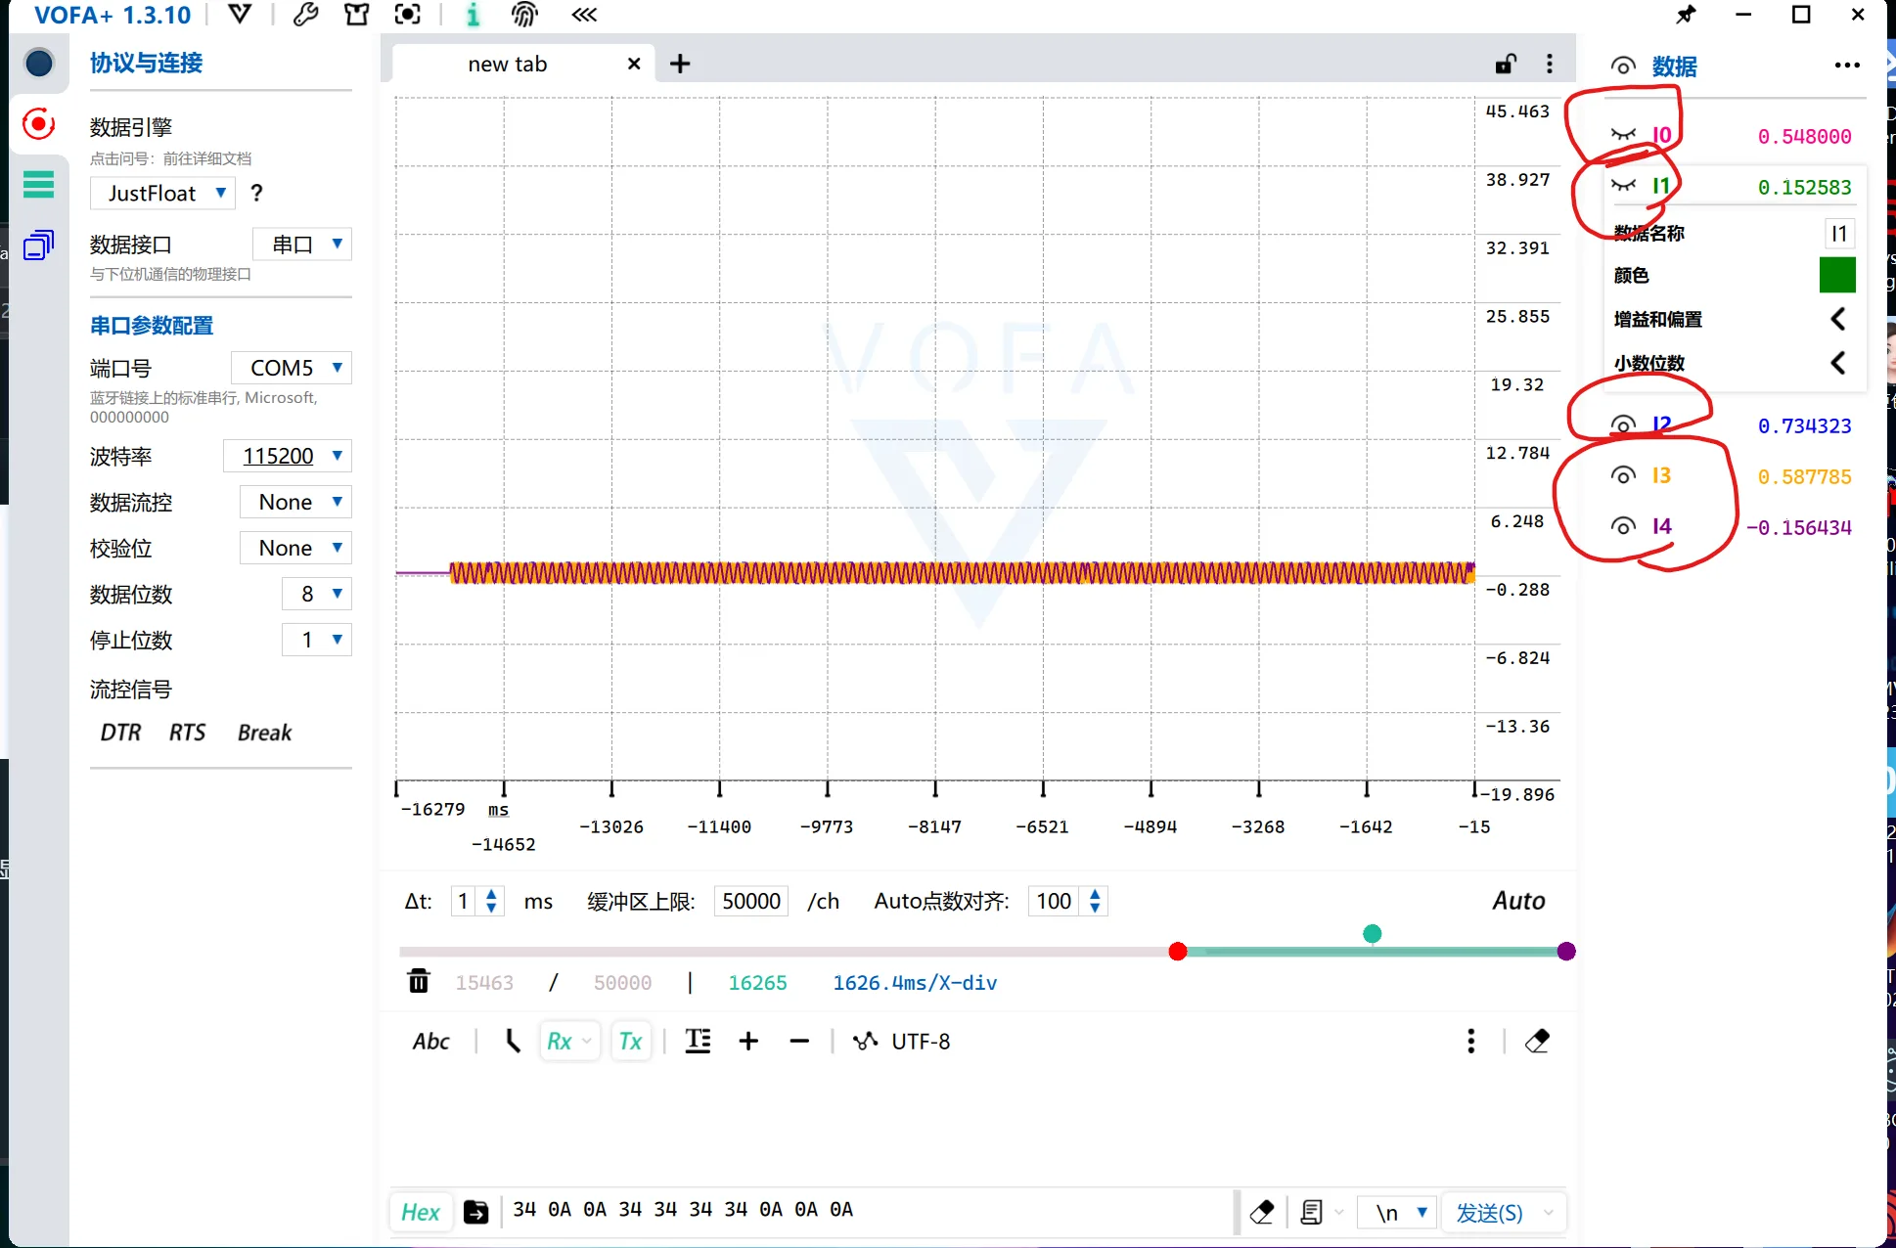Toggle the DTR flow control signal
Viewport: 1896px width, 1248px height.
click(x=120, y=733)
